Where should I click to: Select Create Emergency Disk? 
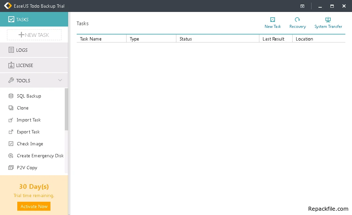[40, 156]
